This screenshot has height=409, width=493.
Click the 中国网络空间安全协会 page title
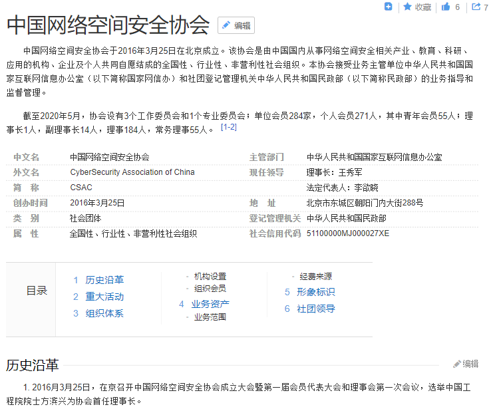108,25
